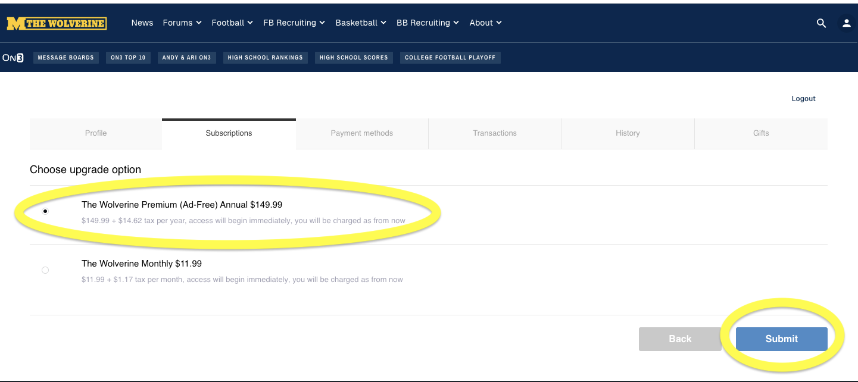
Task: Open the Andy & Ari On3 link
Action: 186,58
